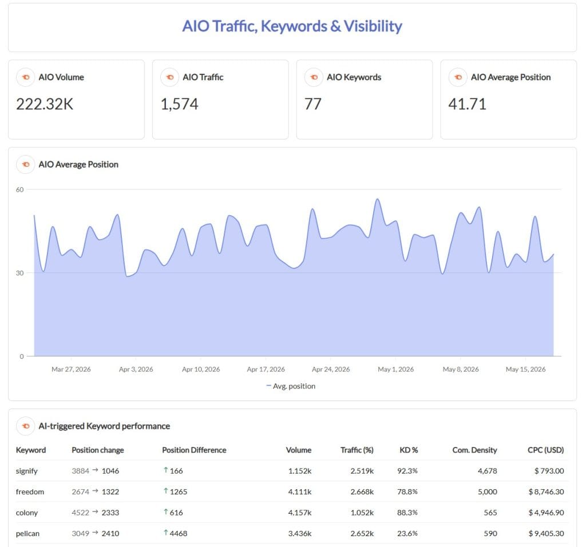The width and height of the screenshot is (586, 547).
Task: Click the Apr 17, 2026 axis label
Action: click(x=266, y=369)
